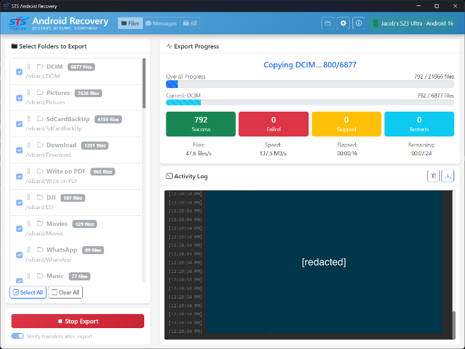Uncheck the DCIM folder checkbox
Screen dimensions: 465x349
tap(20, 71)
